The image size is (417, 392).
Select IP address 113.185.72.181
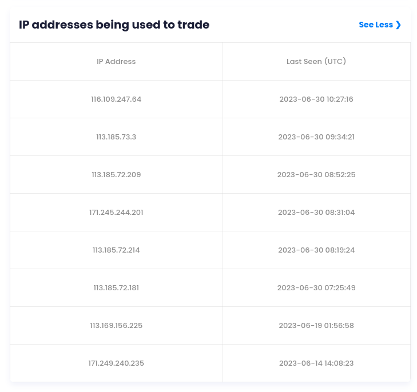pyautogui.click(x=116, y=288)
